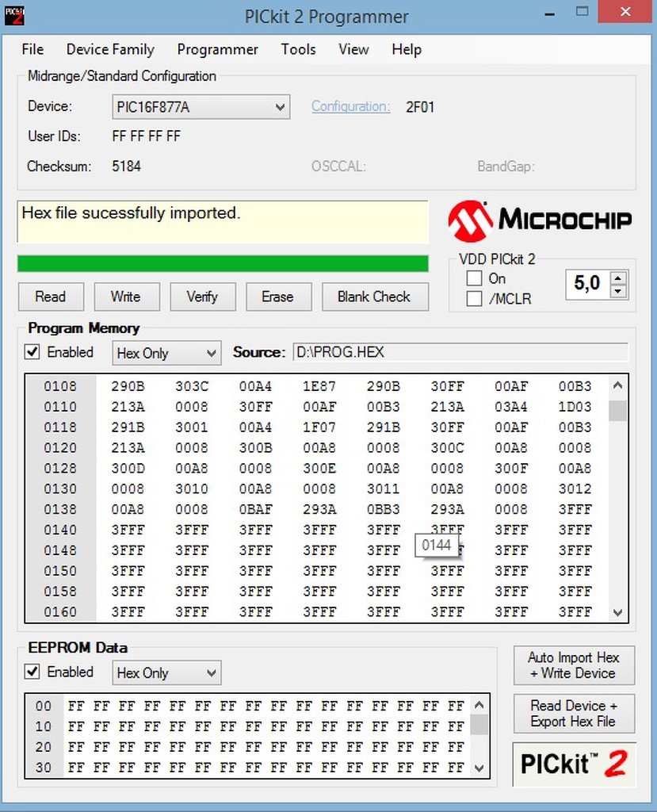Click the Checksum value 5184

tap(126, 167)
